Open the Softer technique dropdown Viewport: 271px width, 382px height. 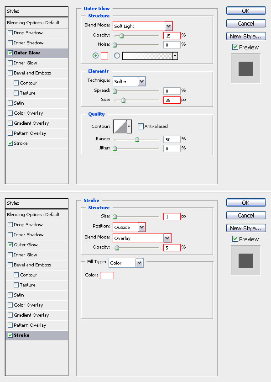(x=129, y=81)
